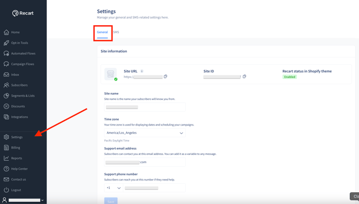Open Segments & Lists label
Image resolution: width=359 pixels, height=204 pixels.
(23, 96)
